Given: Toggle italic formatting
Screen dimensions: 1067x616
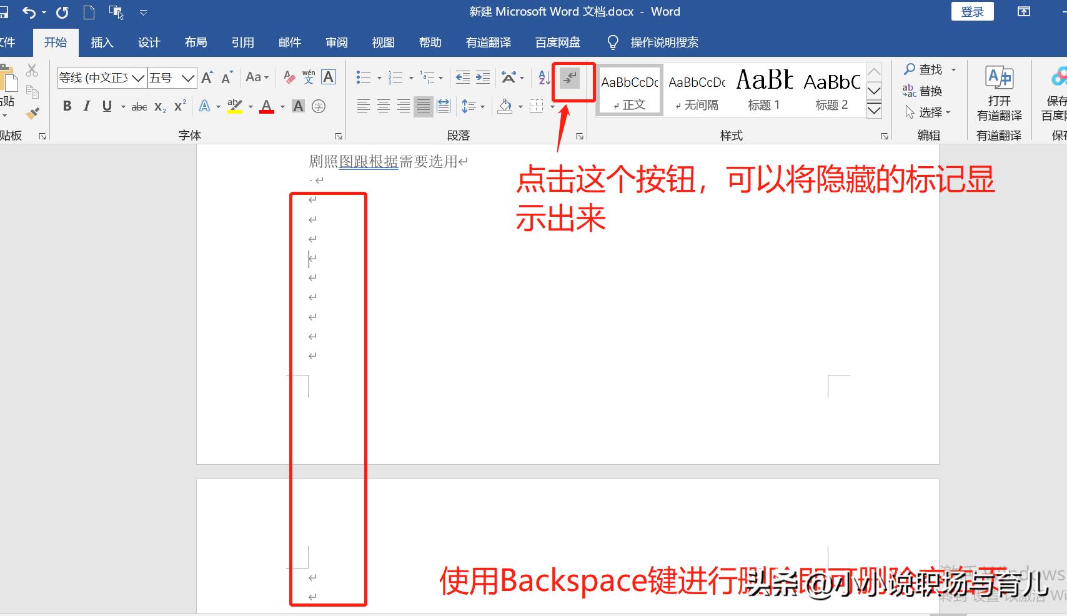Looking at the screenshot, I should coord(87,106).
